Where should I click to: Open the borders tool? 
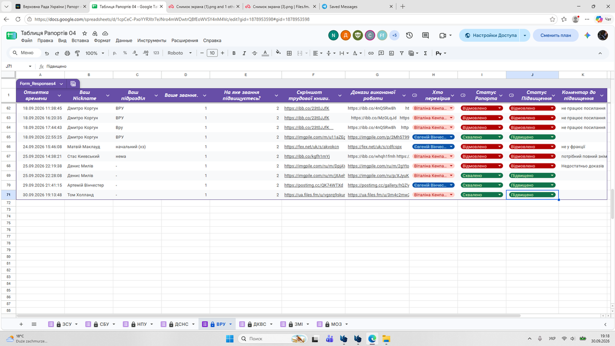[x=289, y=53]
